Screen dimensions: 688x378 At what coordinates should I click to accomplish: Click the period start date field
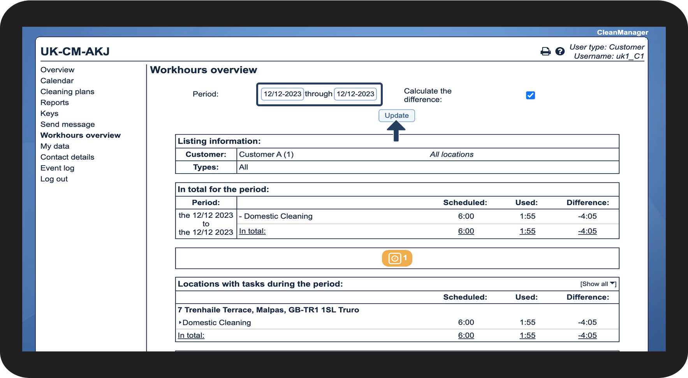click(x=282, y=94)
